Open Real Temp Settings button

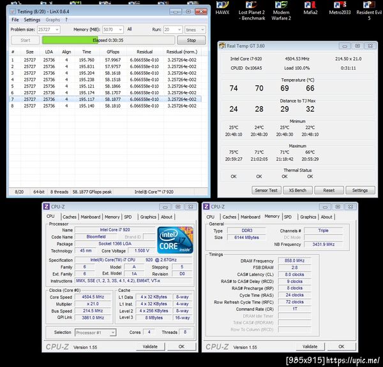[x=360, y=191]
